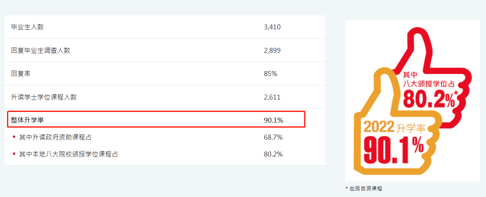This screenshot has height=197, width=486.
Task: Click the bold 整体升学率 label
Action: tap(27, 120)
